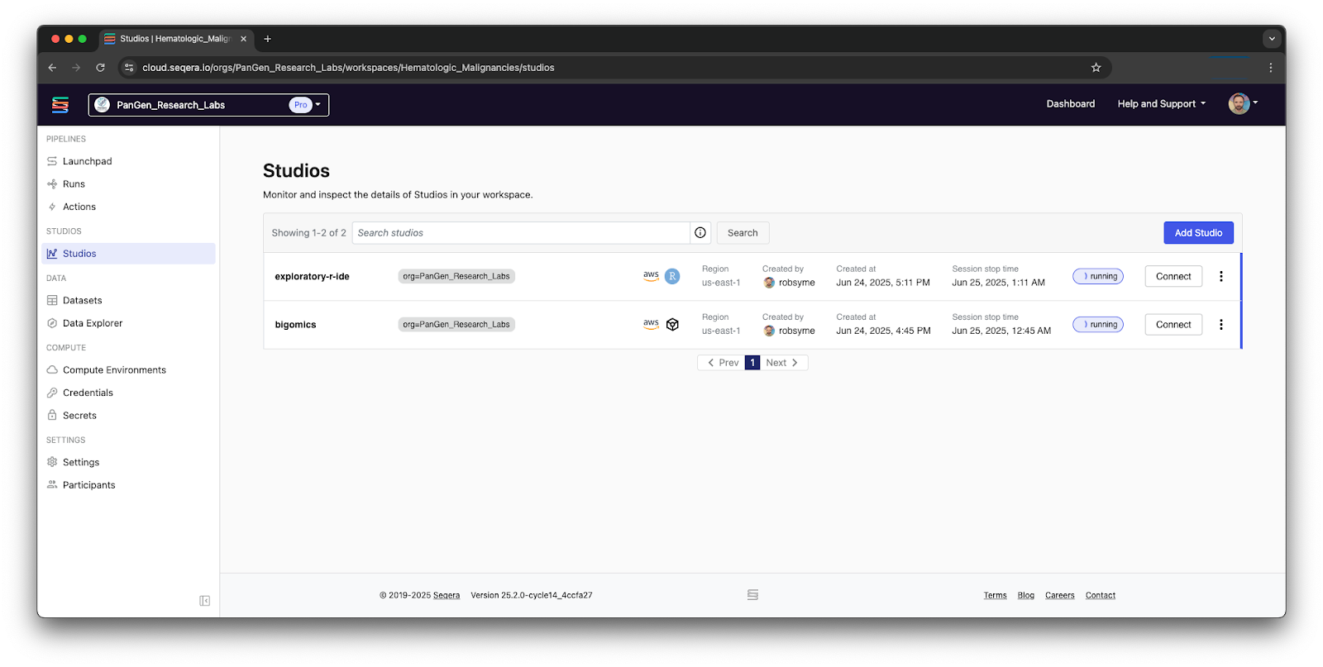Connect to the bigomics studio
The width and height of the screenshot is (1323, 667).
pyautogui.click(x=1173, y=325)
